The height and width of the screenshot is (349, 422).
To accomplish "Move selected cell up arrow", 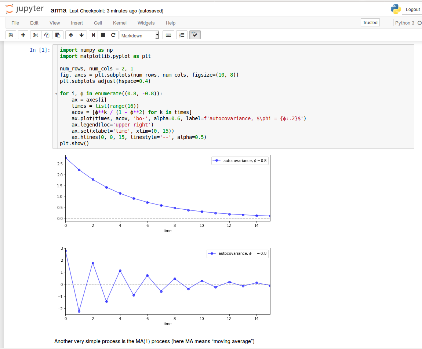I will 71,35.
